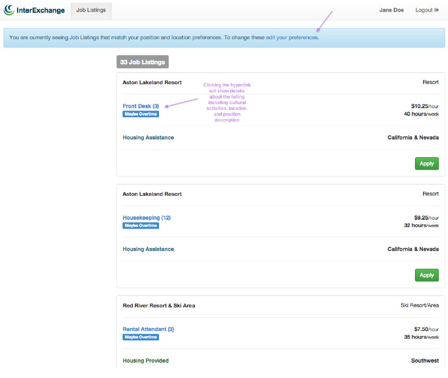Image resolution: width=448 pixels, height=378 pixels.
Task: Click Maybe Overtime badge under Rental Attendant
Action: 141,337
